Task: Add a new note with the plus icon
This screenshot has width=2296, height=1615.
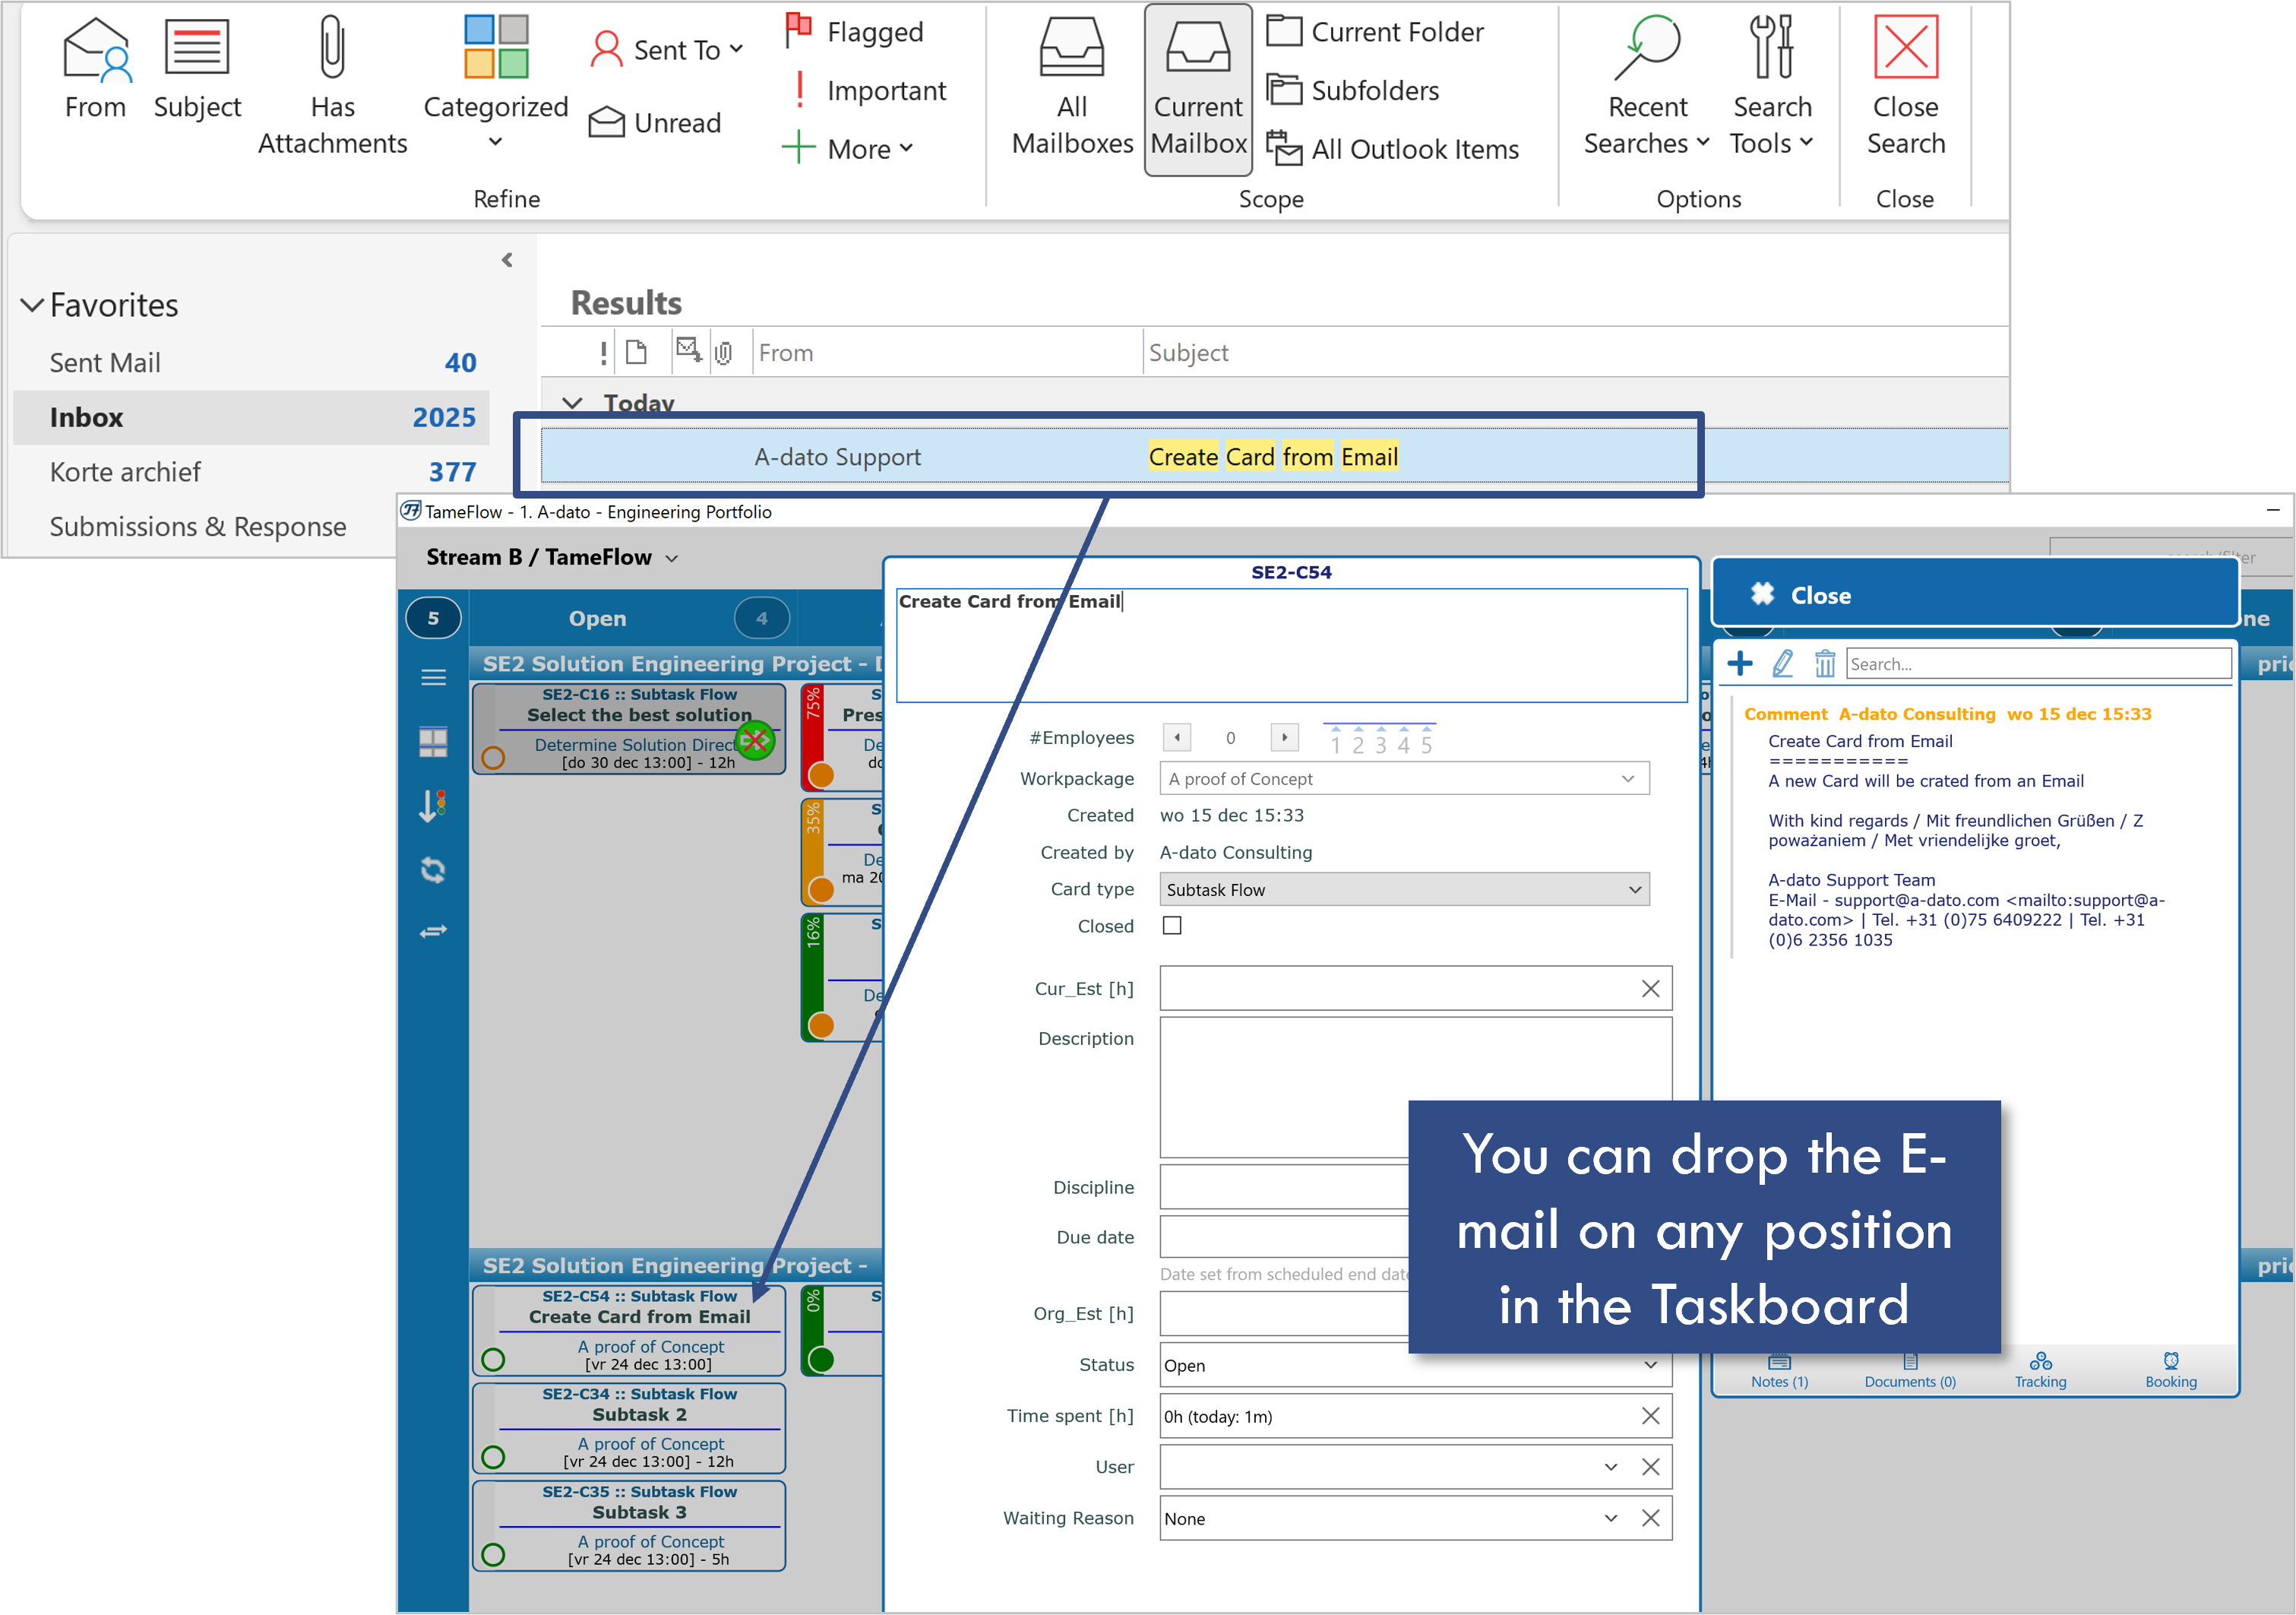Action: [1740, 663]
